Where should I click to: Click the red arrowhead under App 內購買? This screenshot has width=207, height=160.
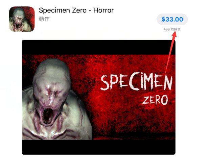[x=175, y=34]
